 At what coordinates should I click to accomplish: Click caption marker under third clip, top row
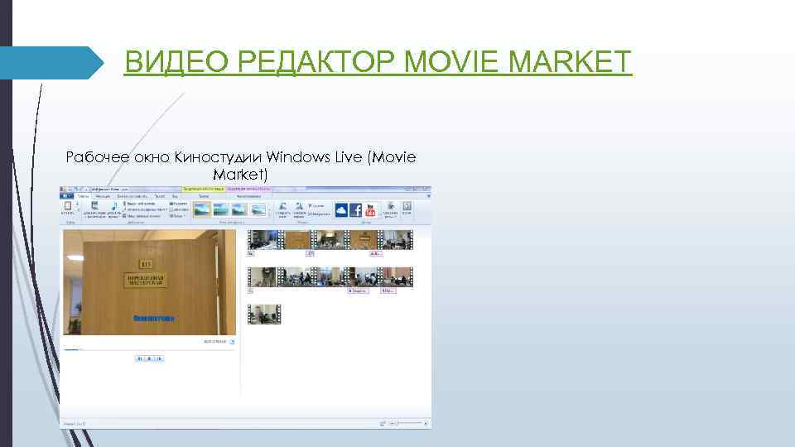click(x=311, y=253)
